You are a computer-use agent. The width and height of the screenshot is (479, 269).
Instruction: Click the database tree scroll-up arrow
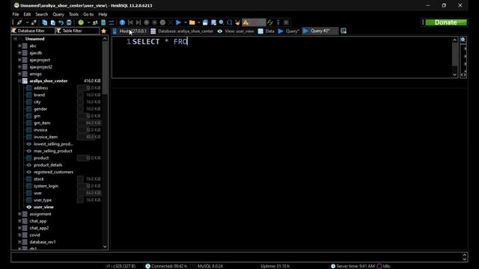click(105, 39)
